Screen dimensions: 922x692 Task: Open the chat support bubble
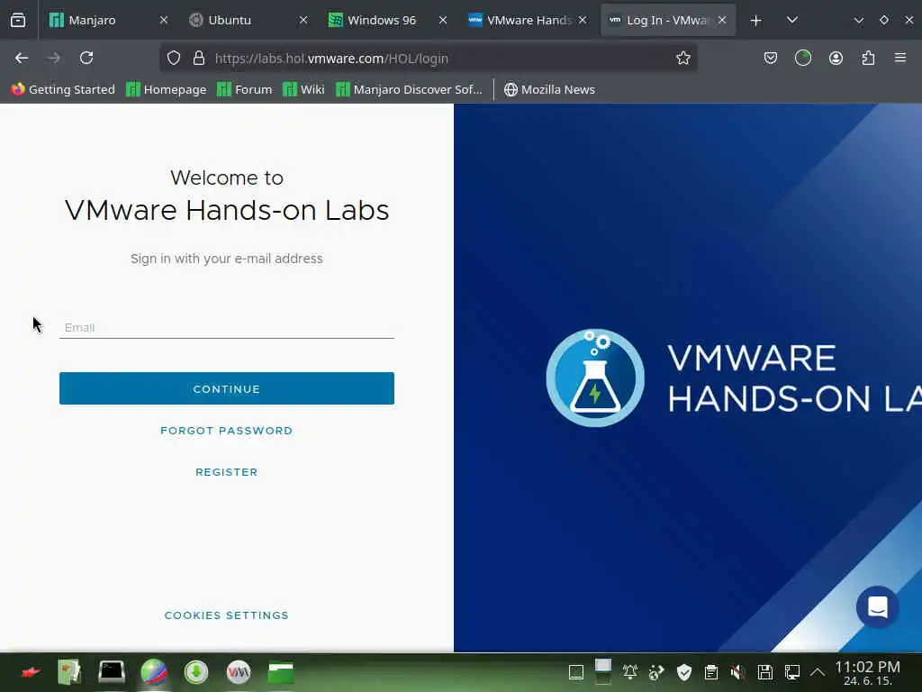pos(877,606)
